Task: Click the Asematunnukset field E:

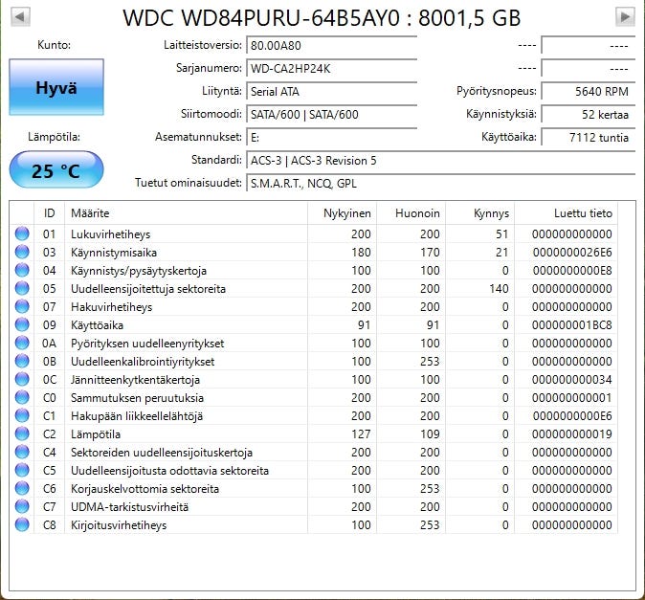Action: click(331, 138)
